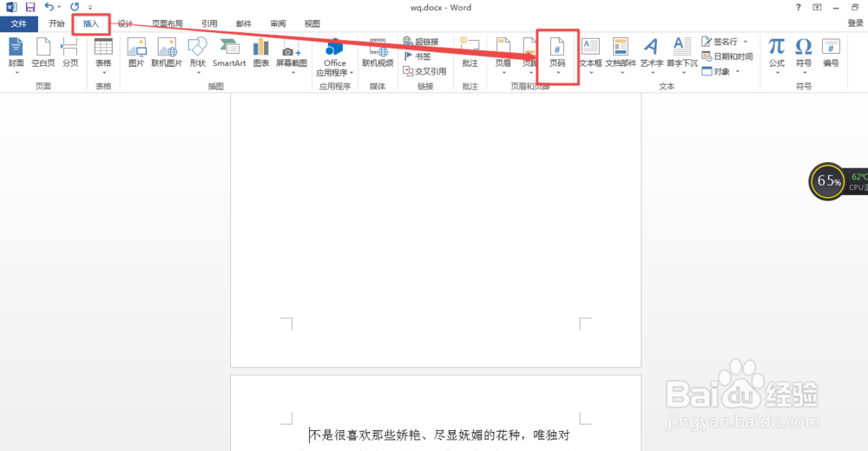
Task: Insert a text box (文本框)
Action: point(590,56)
